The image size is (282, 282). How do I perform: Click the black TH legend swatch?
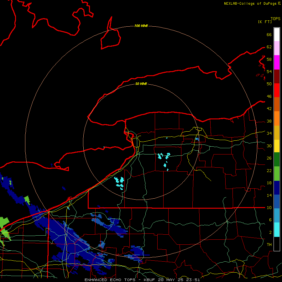point(277,244)
